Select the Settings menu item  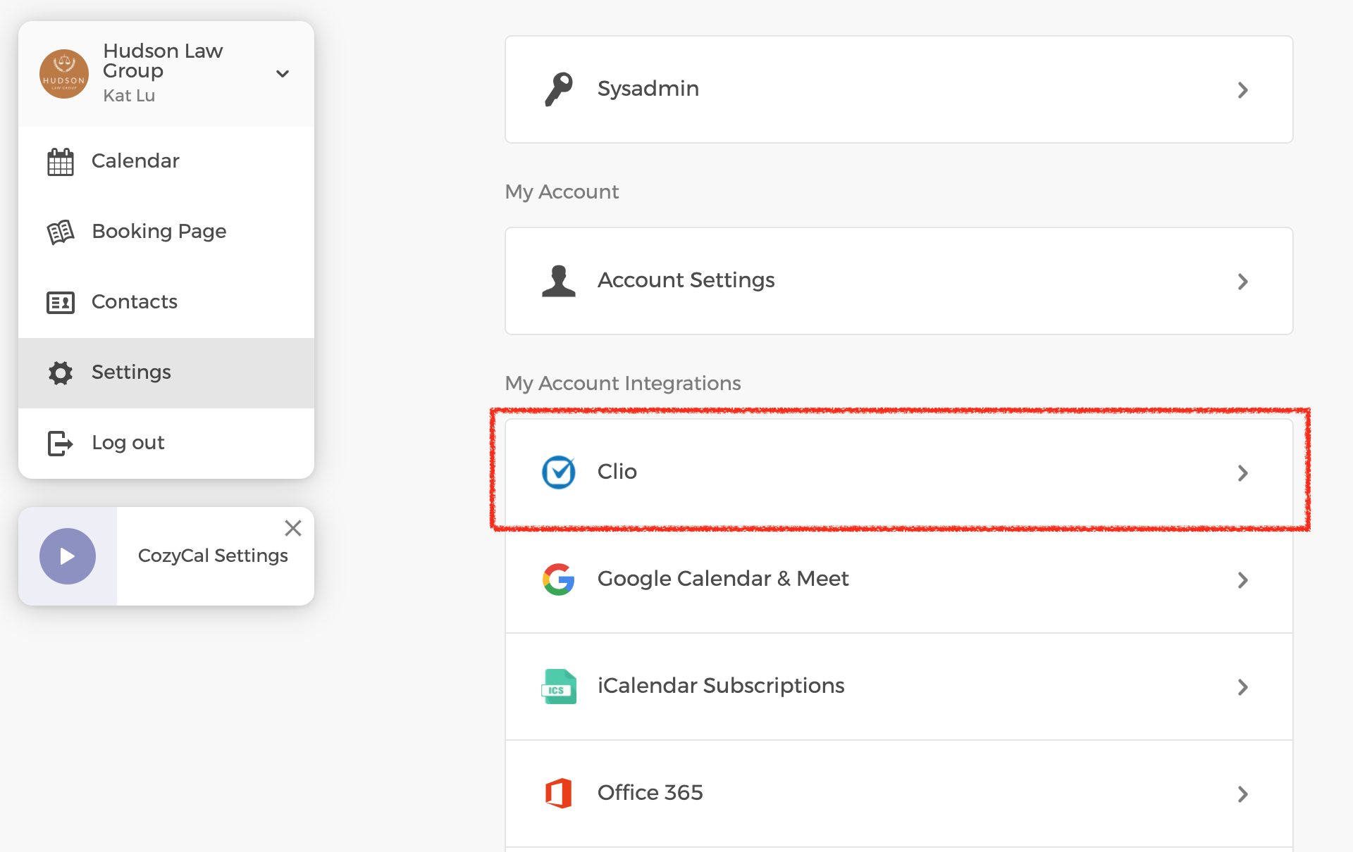166,373
